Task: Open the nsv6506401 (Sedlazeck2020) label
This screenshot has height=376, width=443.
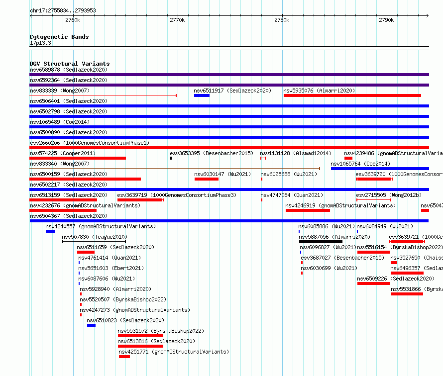Action: tap(69, 101)
